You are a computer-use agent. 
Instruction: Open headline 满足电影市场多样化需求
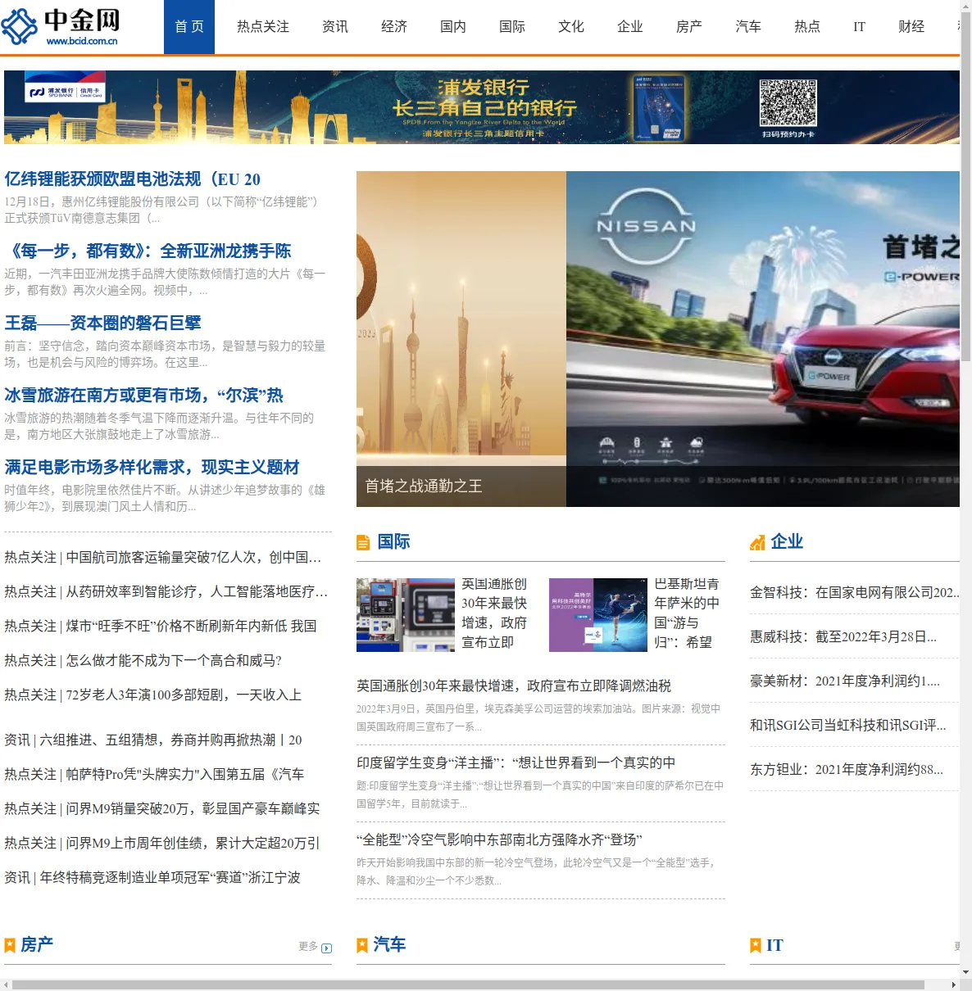click(152, 468)
